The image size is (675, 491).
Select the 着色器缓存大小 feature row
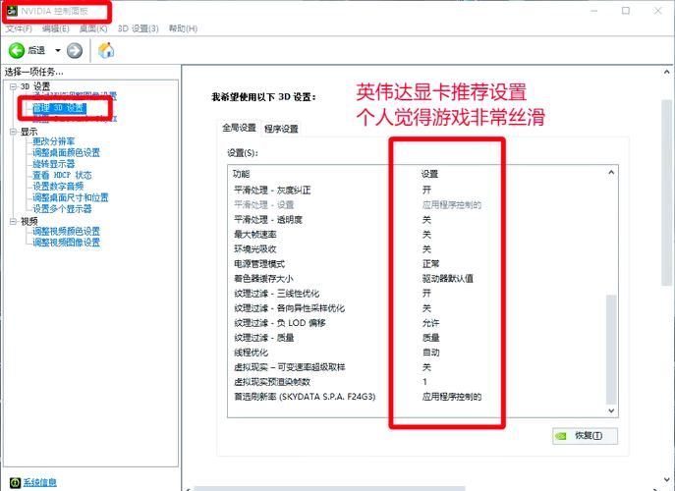(417, 279)
